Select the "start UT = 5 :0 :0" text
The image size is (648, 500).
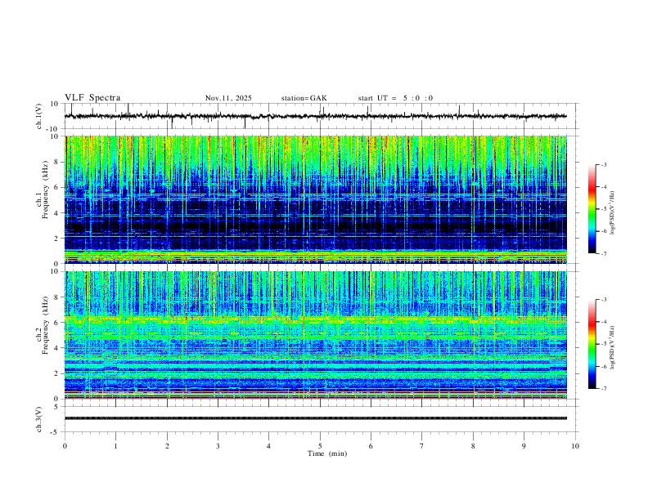[x=395, y=98]
